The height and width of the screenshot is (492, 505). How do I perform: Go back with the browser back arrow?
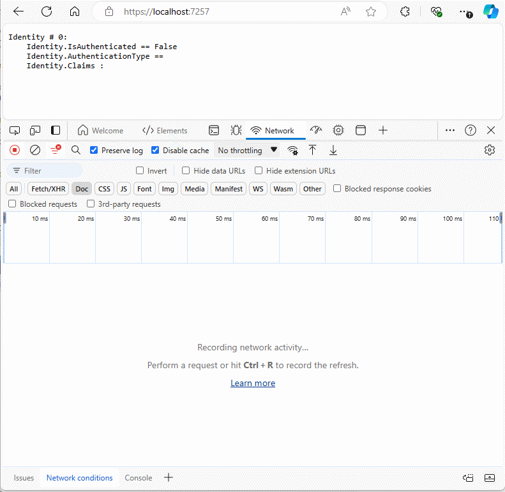coord(19,11)
